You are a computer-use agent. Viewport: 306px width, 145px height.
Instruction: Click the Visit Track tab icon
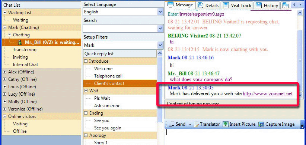tap(226, 5)
